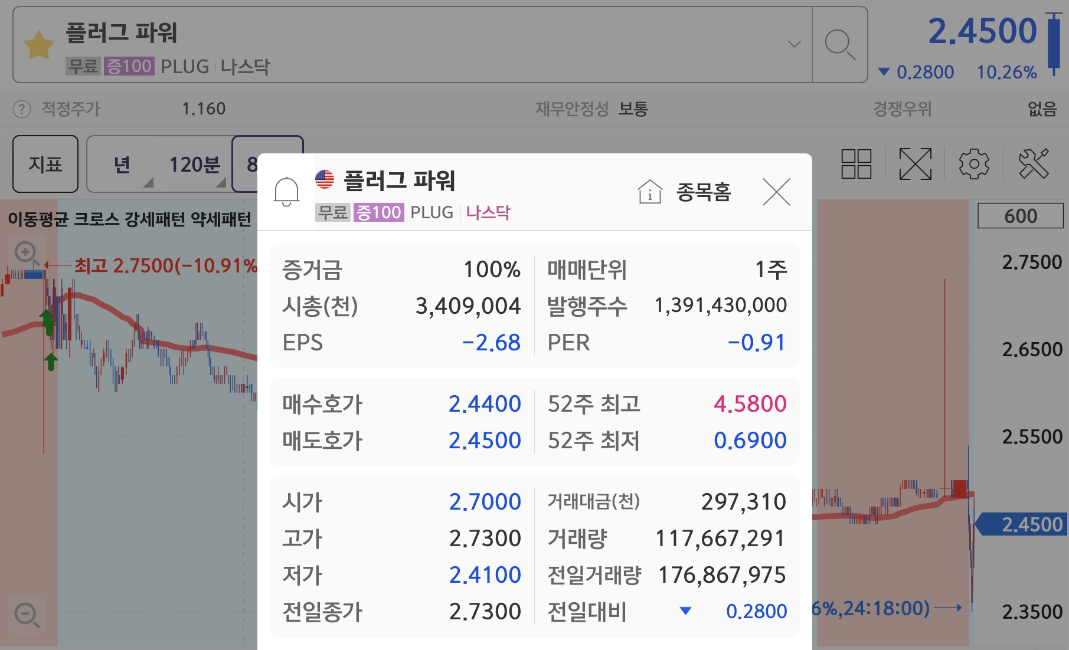
Task: Expand chart to fullscreen icon
Action: [x=915, y=164]
